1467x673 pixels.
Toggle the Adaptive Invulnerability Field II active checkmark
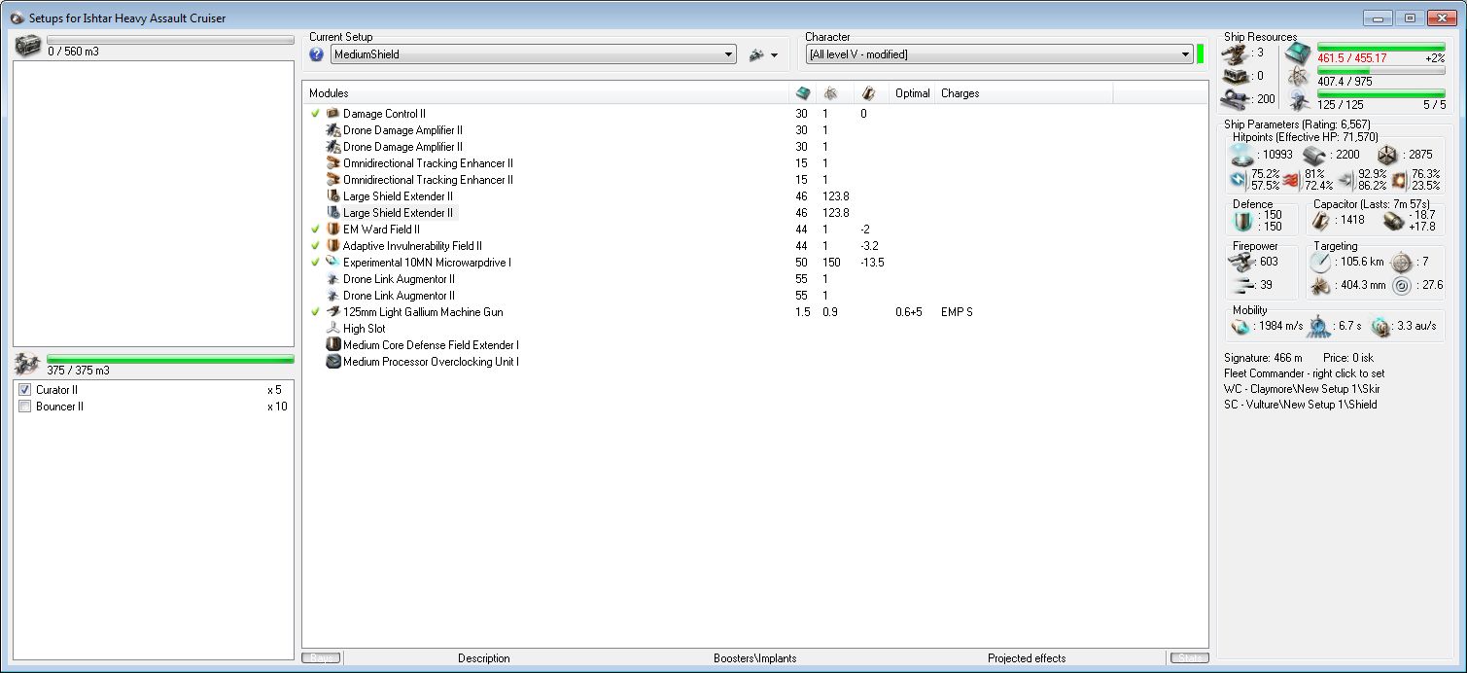[315, 246]
